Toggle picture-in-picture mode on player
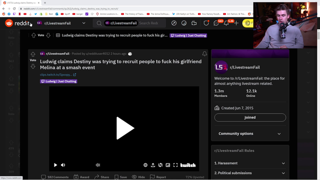This screenshot has width=320, height=180. pyautogui.click(x=168, y=165)
